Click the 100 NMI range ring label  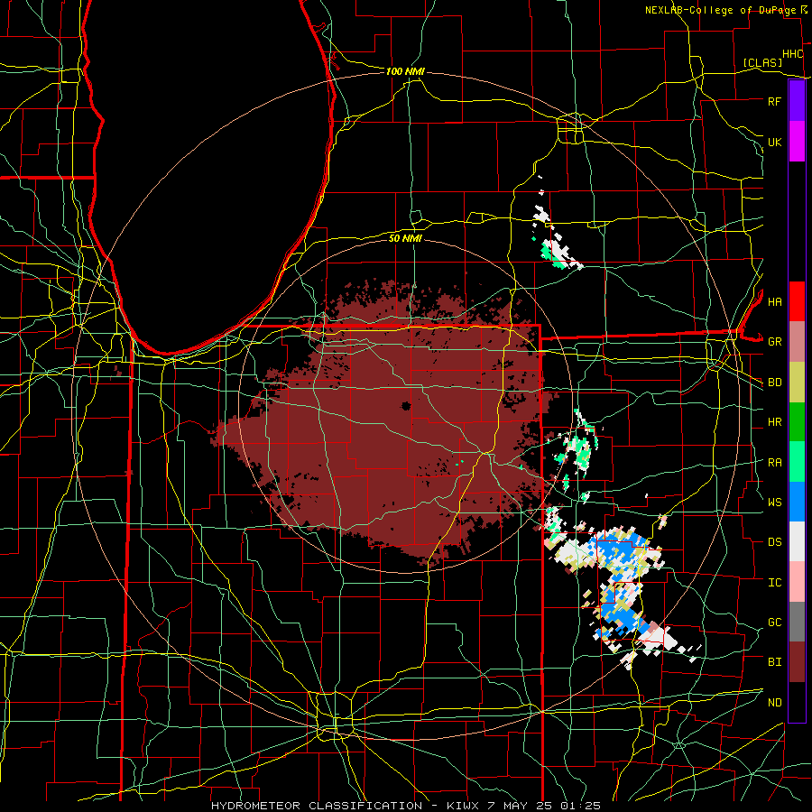click(x=405, y=71)
